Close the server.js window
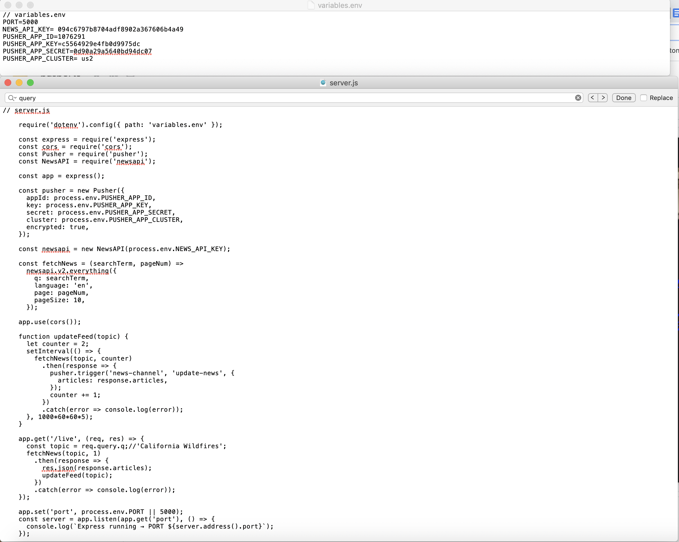The width and height of the screenshot is (679, 542). coord(8,83)
